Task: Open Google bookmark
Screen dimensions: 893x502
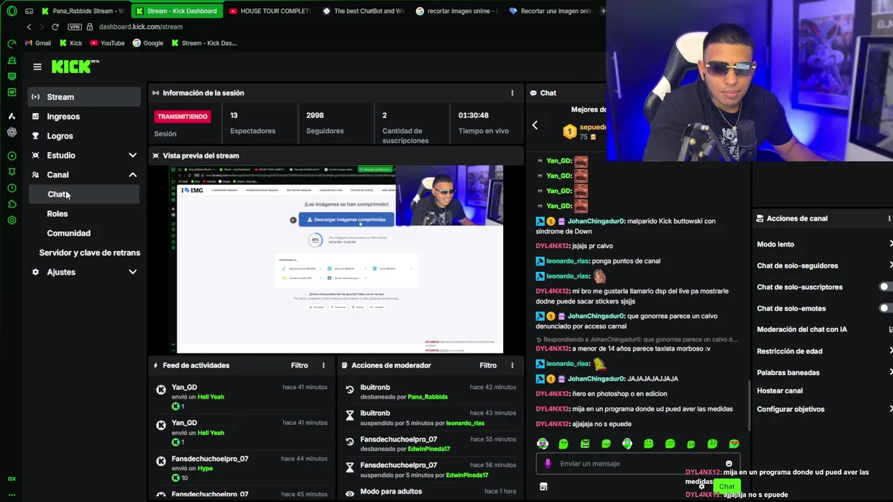Action: click(148, 43)
